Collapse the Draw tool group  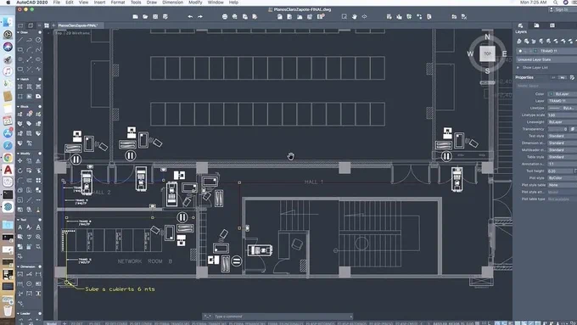pyautogui.click(x=19, y=32)
